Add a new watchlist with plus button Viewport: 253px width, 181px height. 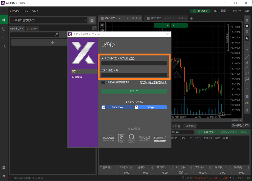tap(53, 42)
